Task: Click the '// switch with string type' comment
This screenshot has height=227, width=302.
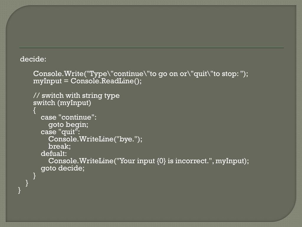Action: tap(76, 95)
